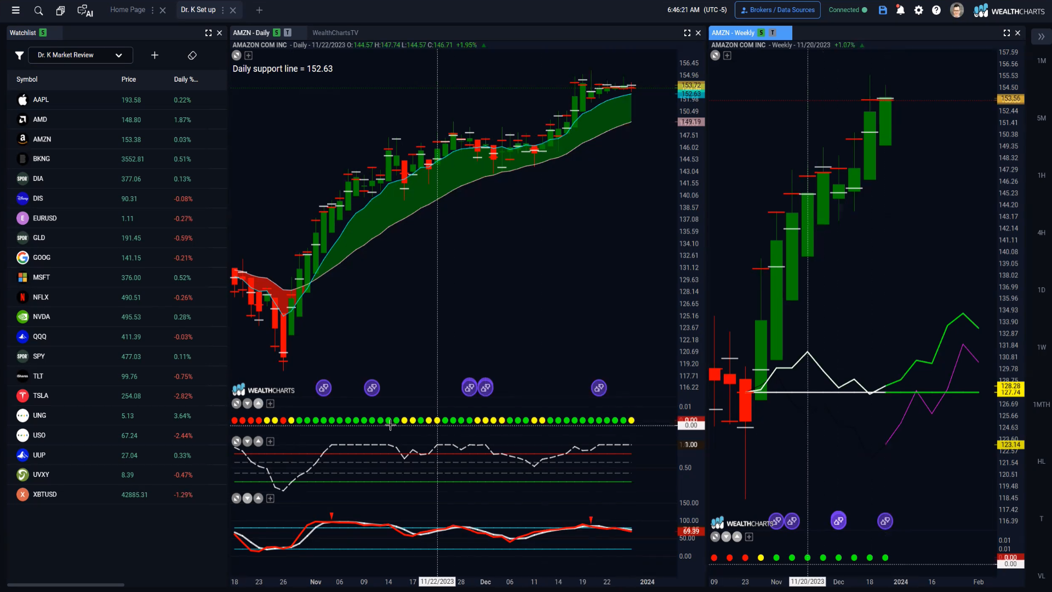Maximize the Watchlist panel
The image size is (1052, 592).
(208, 33)
